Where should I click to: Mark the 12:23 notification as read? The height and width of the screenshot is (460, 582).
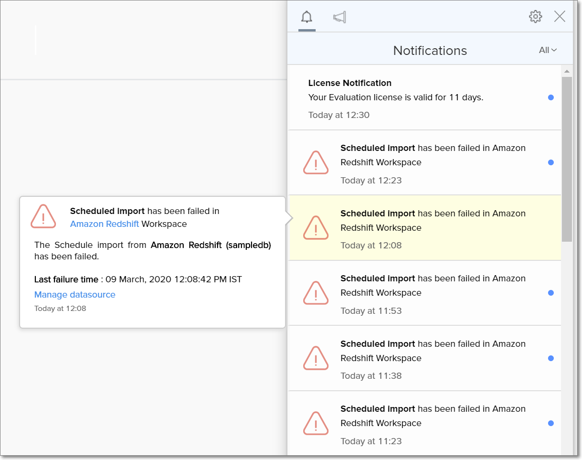551,162
